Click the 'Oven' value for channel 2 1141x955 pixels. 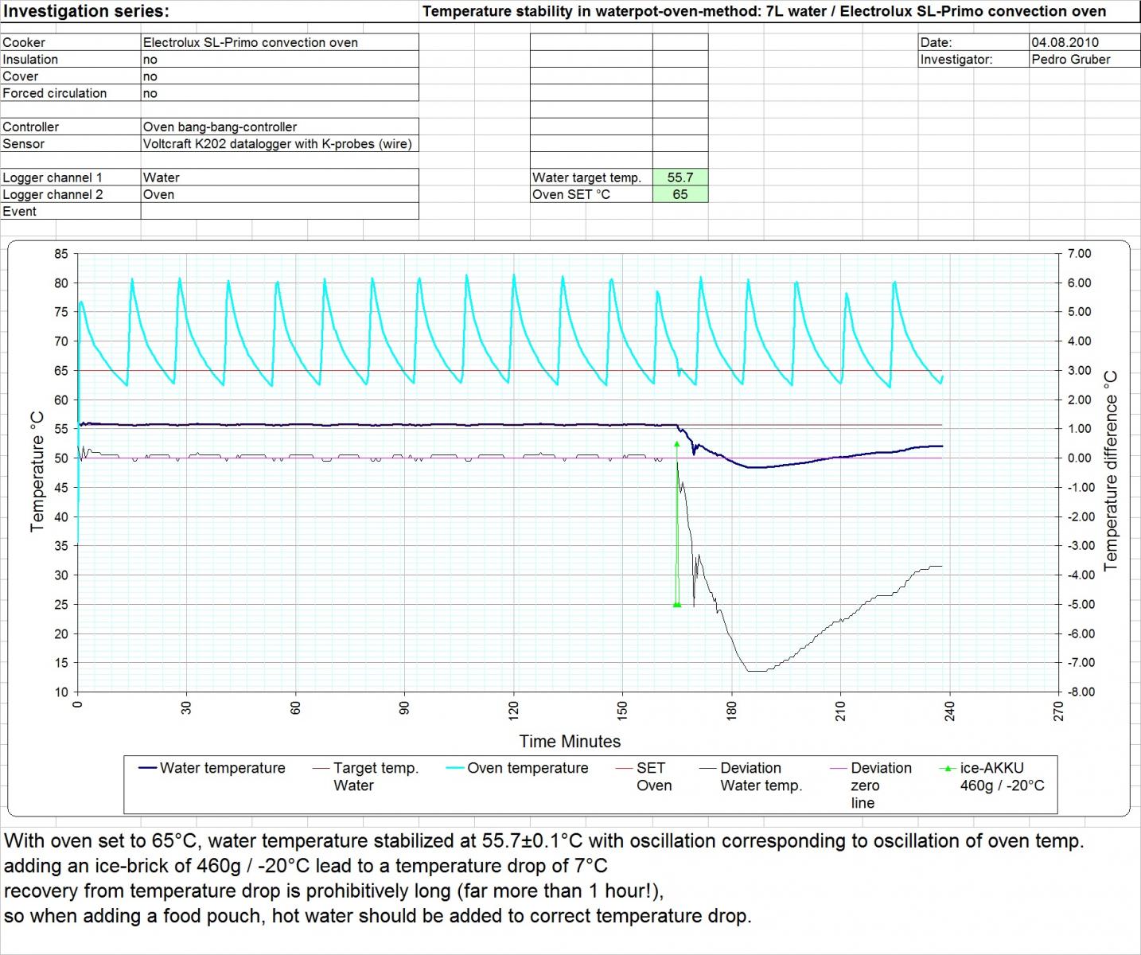[x=279, y=194]
